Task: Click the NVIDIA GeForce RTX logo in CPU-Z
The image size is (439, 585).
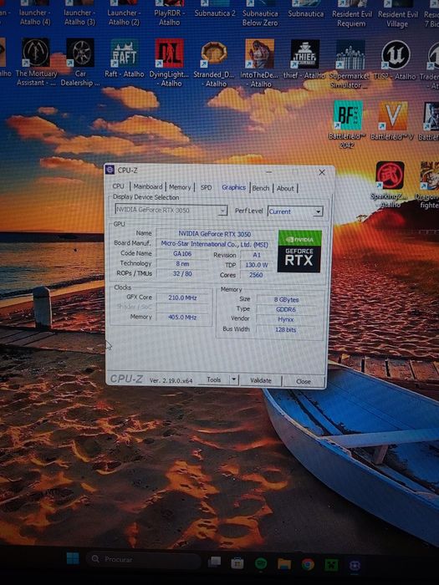Action: [299, 251]
